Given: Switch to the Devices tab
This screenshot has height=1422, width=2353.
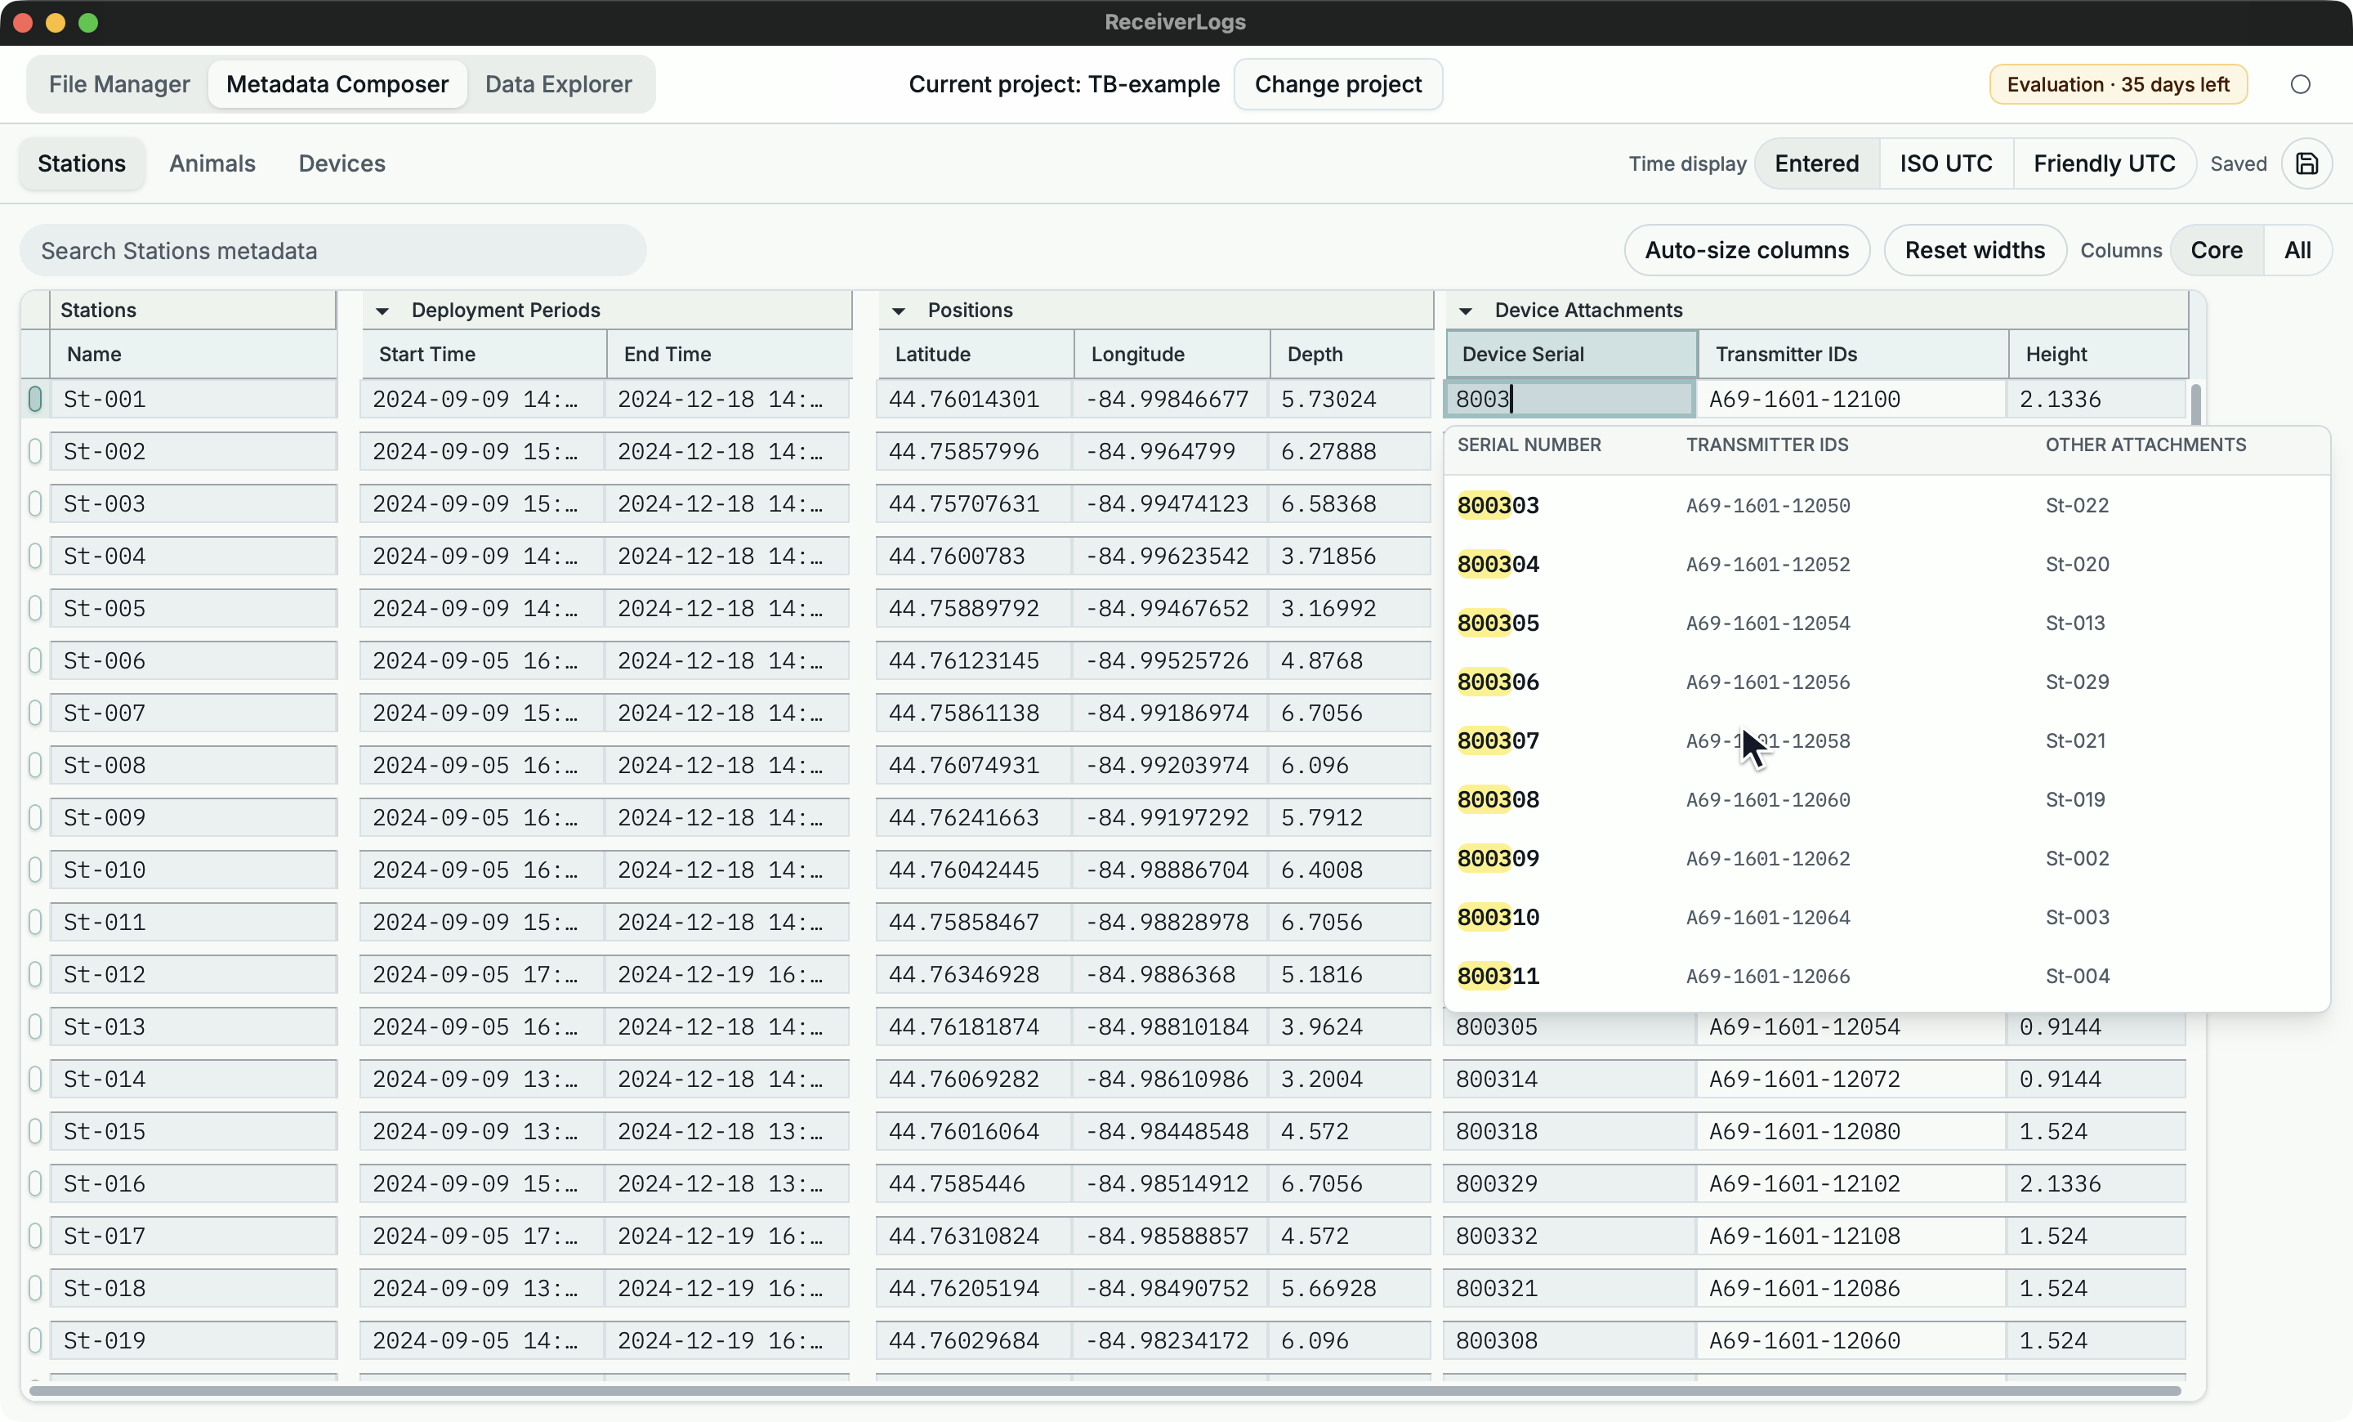Looking at the screenshot, I should [x=342, y=163].
